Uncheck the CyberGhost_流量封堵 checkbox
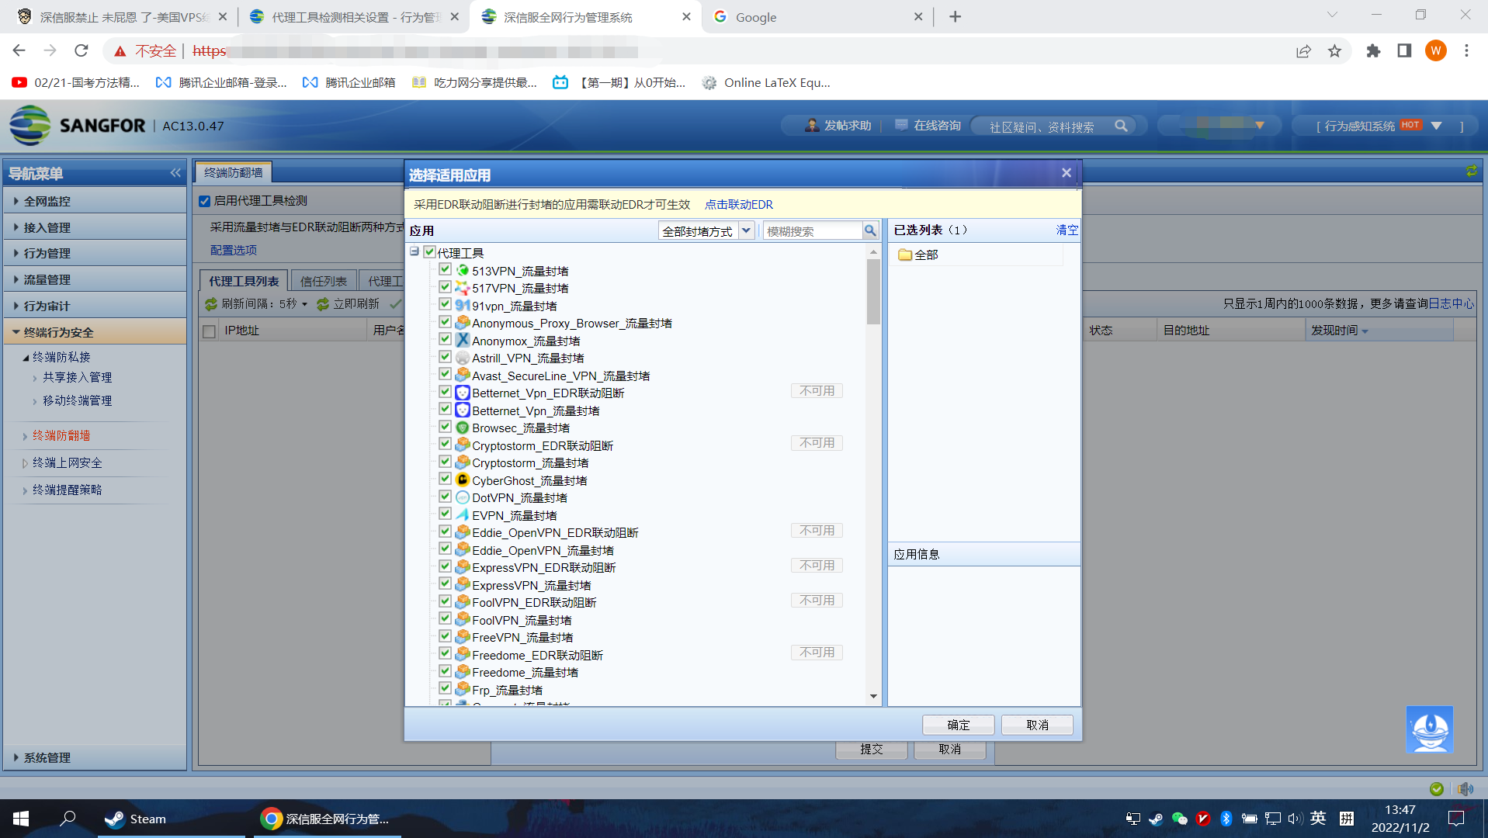Viewport: 1488px width, 838px height. click(445, 479)
